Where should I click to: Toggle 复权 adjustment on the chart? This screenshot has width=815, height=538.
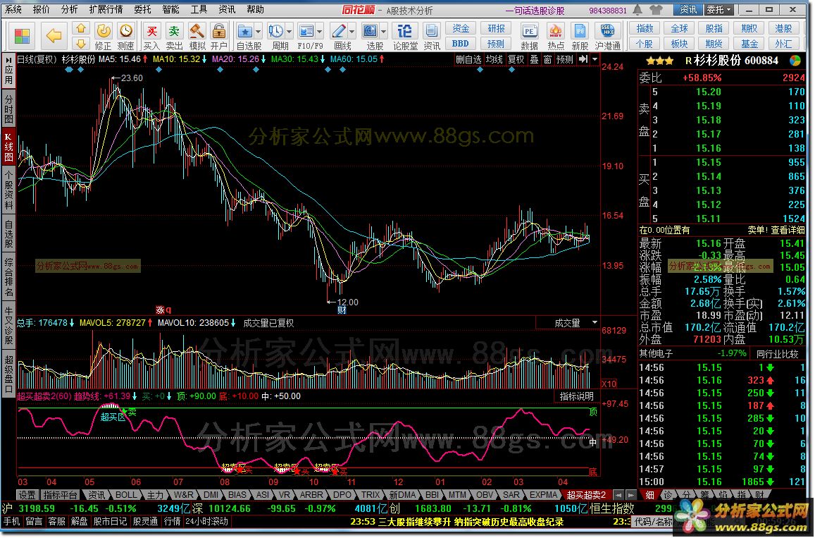pos(516,59)
